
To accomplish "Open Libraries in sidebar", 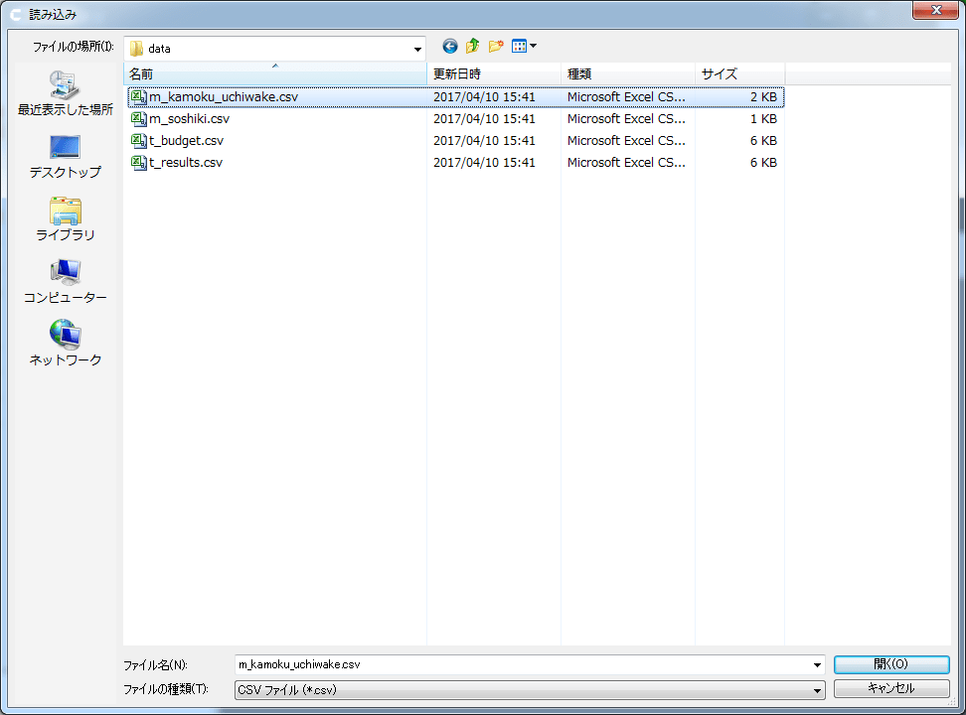I will tap(66, 219).
